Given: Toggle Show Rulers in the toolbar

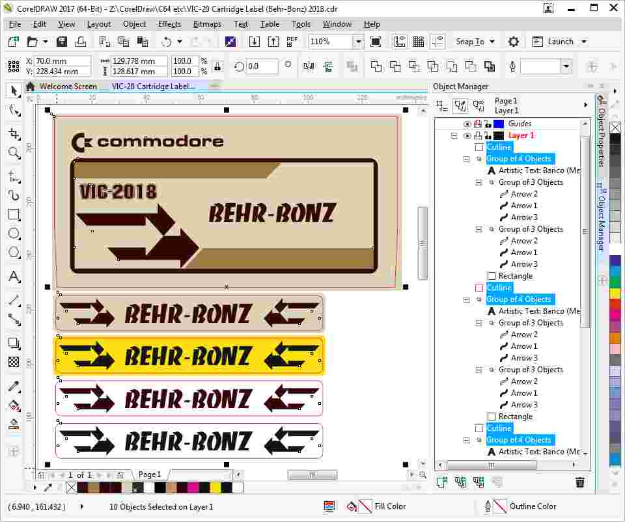Looking at the screenshot, I should (399, 42).
